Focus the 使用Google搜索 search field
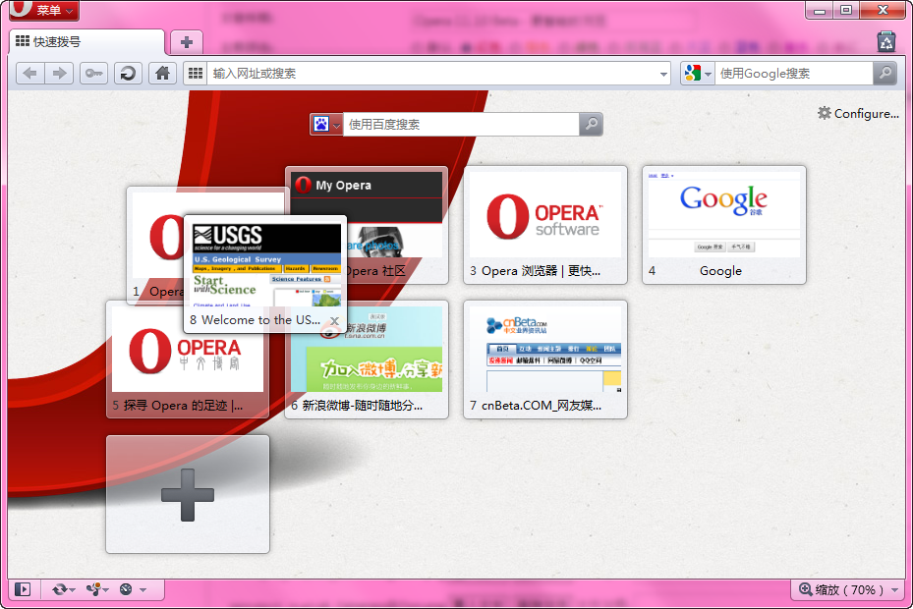The image size is (913, 609). click(x=794, y=74)
